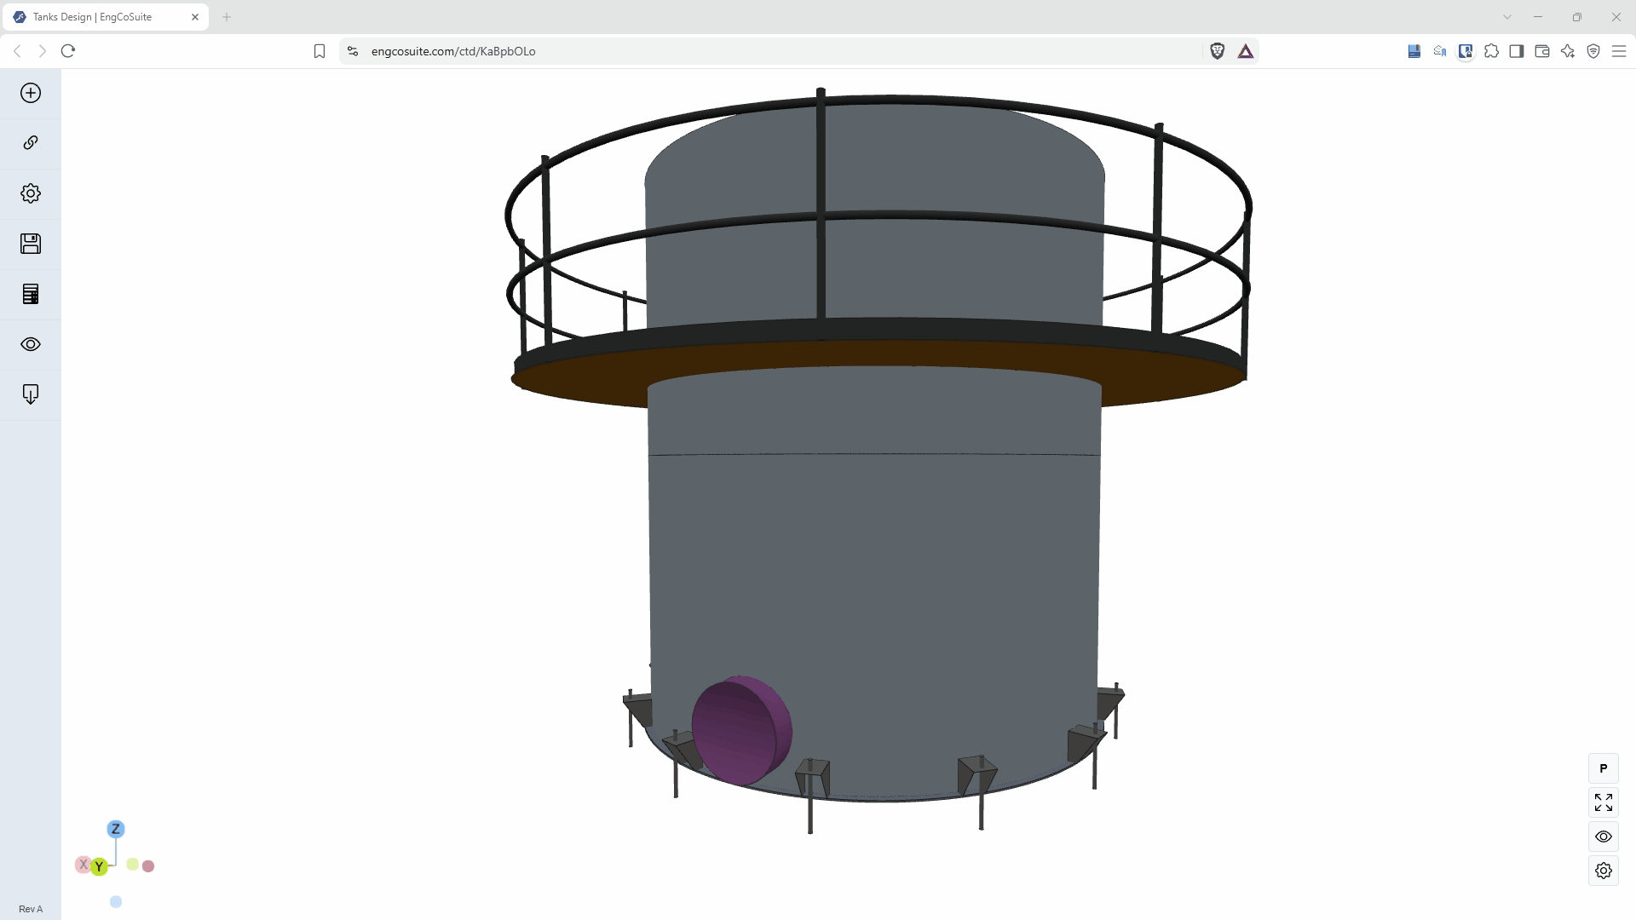Open the link/share icon in sidebar
This screenshot has height=920, width=1636.
(x=31, y=142)
